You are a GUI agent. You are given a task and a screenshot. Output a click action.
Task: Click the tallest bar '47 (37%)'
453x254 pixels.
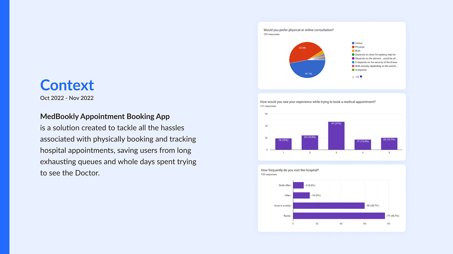(336, 136)
